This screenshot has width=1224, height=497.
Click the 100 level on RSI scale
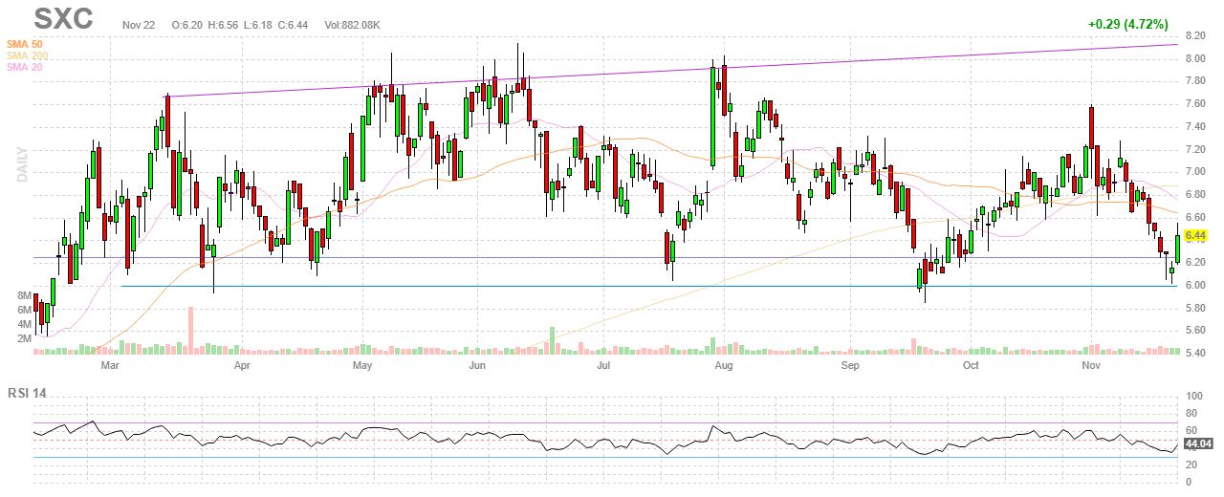[x=1193, y=396]
